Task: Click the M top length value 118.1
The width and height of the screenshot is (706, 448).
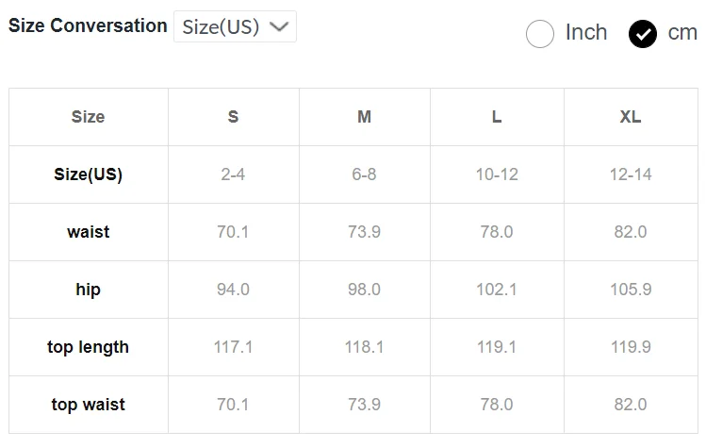Action: pyautogui.click(x=364, y=347)
